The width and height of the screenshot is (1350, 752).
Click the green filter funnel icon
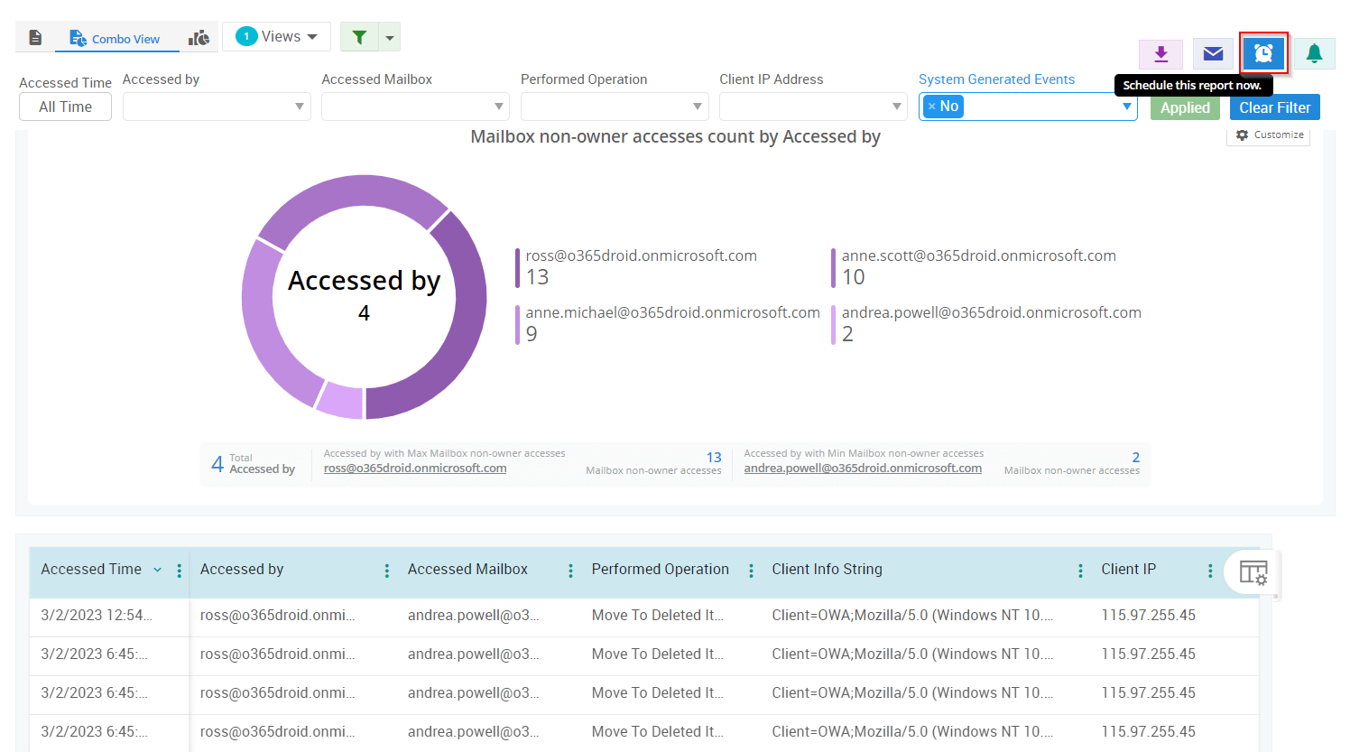tap(359, 37)
